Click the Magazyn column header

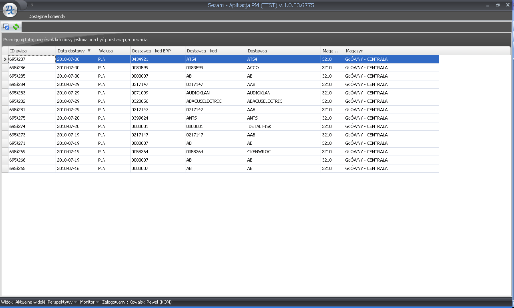point(392,51)
